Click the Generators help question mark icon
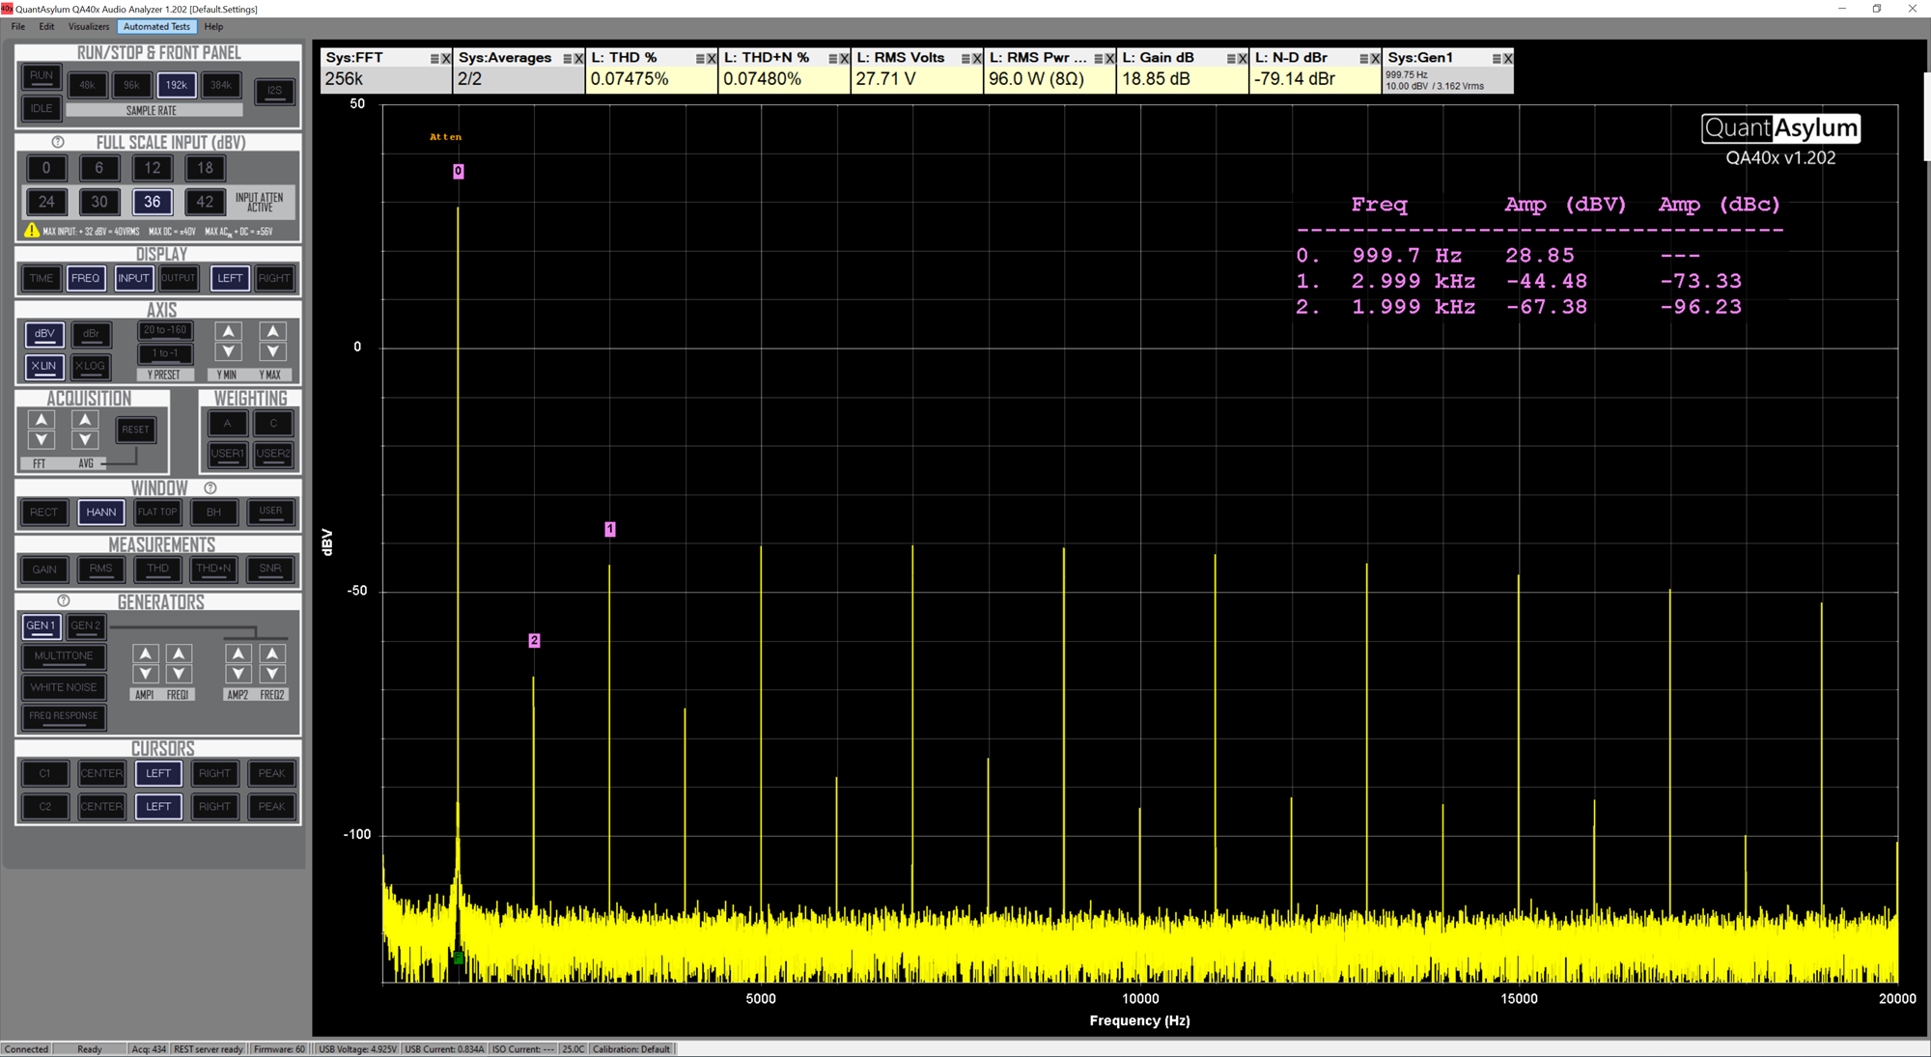 64,600
